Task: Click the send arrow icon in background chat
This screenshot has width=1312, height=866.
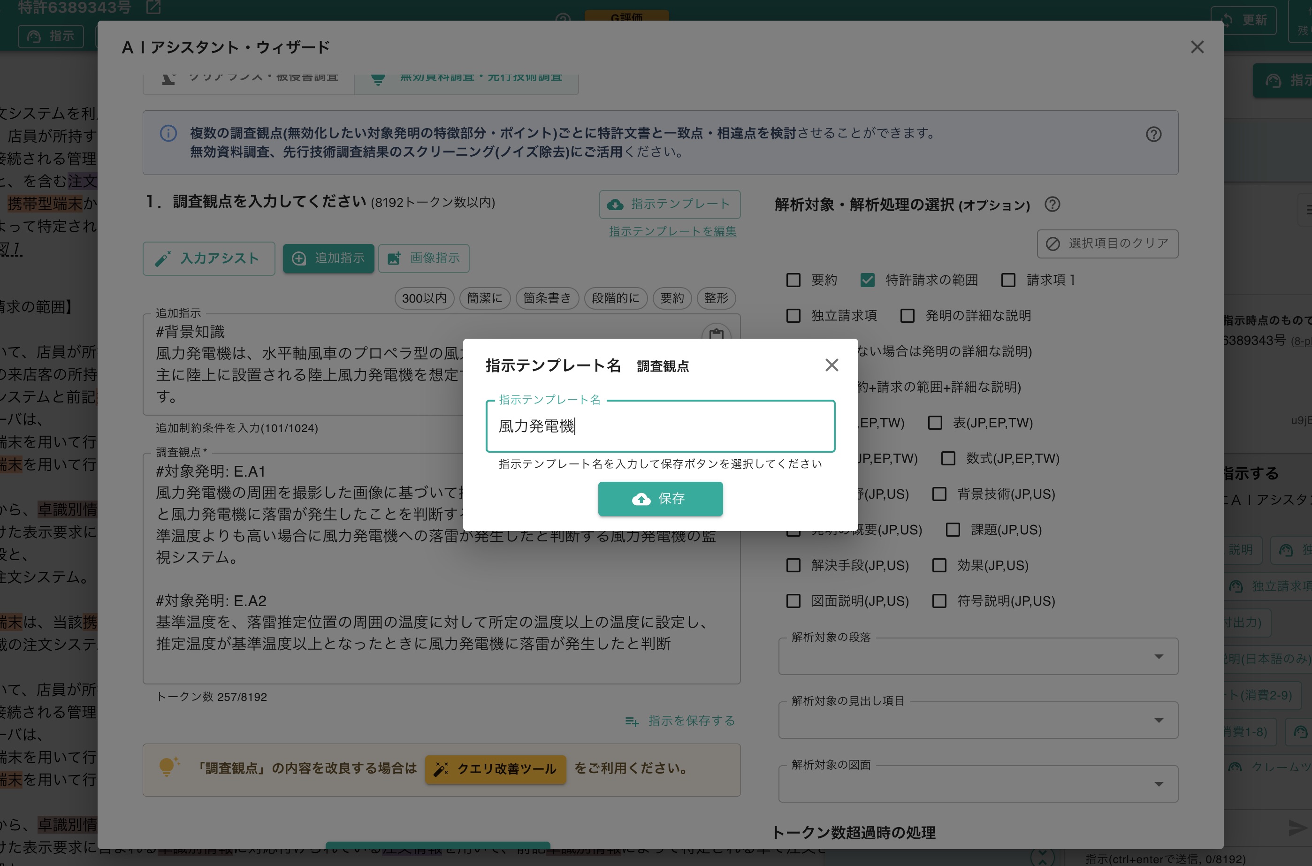Action: (x=1297, y=828)
